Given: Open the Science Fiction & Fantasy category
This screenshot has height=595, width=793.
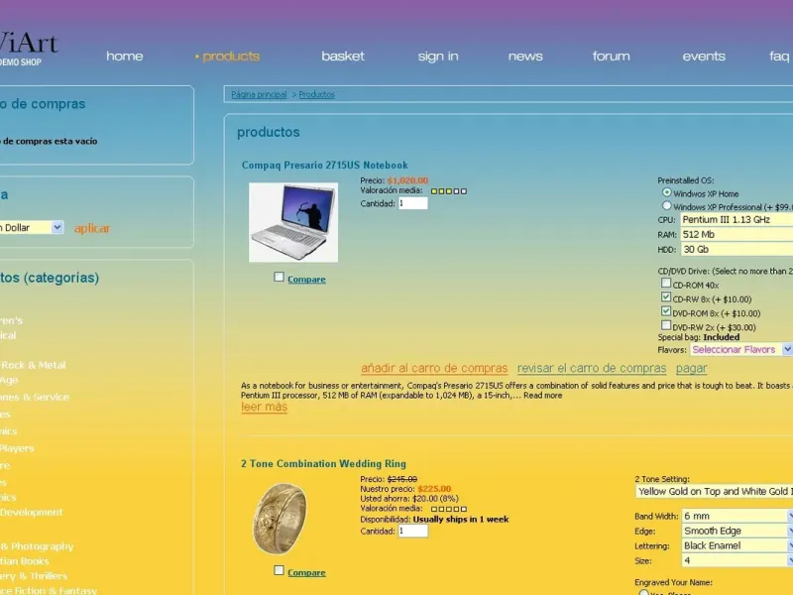Looking at the screenshot, I should (x=49, y=590).
